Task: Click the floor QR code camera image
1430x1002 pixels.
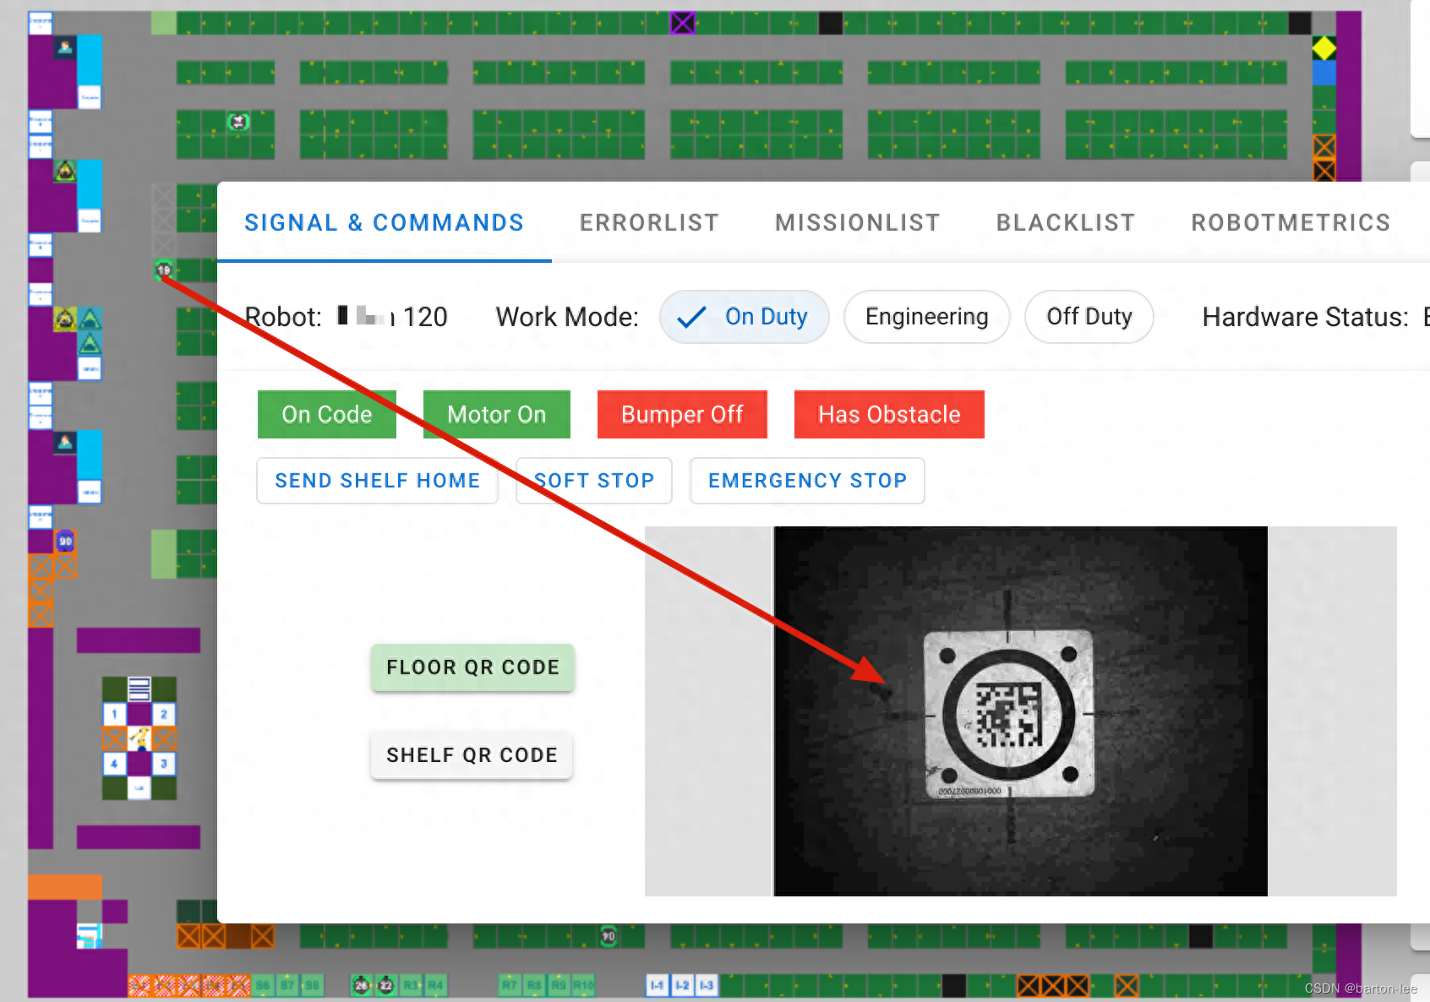Action: tap(1020, 711)
